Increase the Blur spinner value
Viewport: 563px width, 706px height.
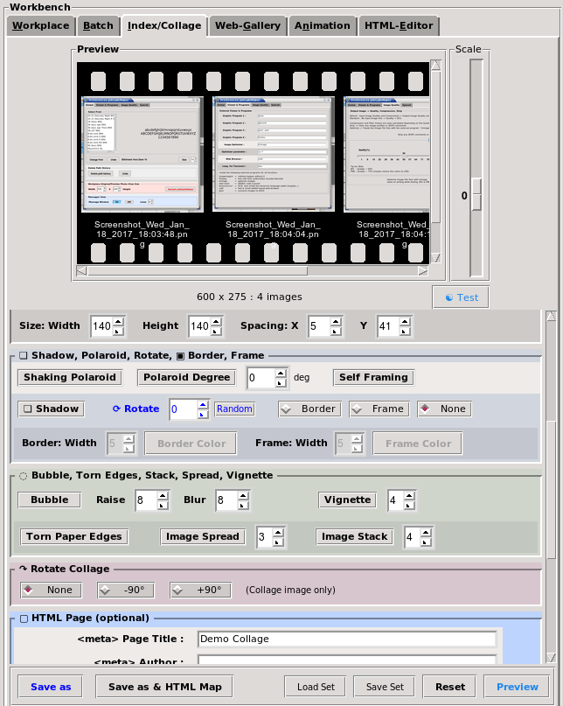click(243, 496)
